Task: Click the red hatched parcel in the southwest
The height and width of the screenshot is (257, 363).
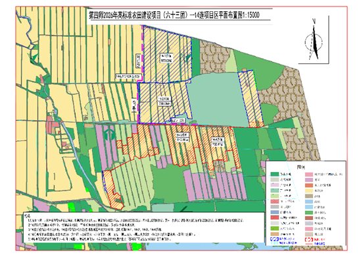Action: 112,190
